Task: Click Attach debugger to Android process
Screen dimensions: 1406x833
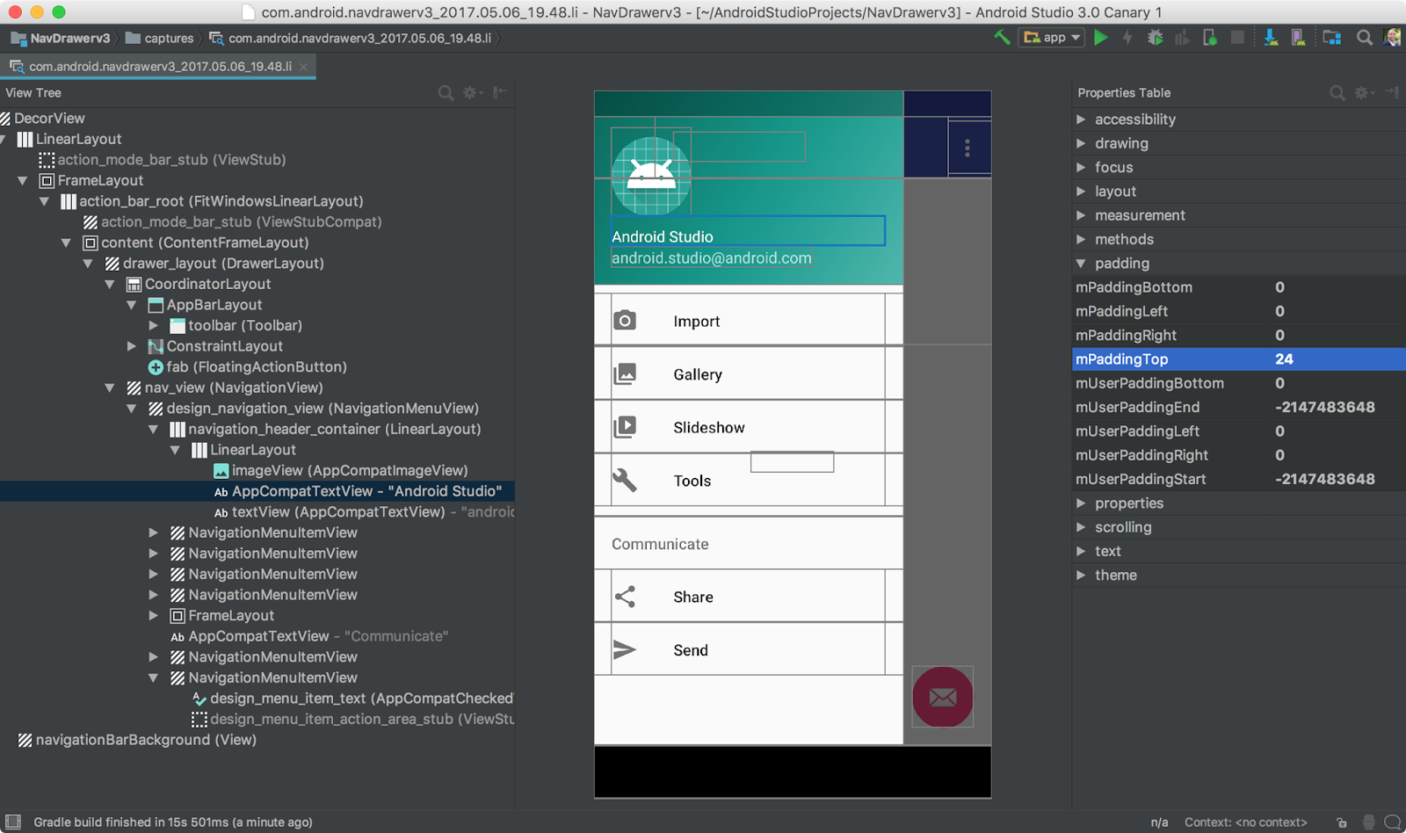Action: 1210,38
